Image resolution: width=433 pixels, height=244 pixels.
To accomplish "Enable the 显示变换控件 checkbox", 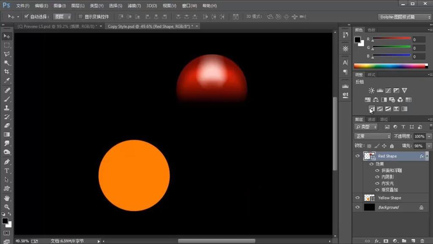I will (x=80, y=16).
